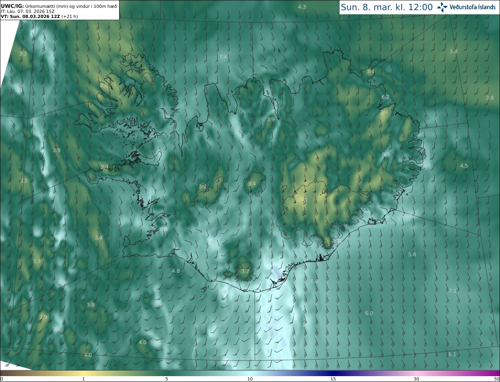This screenshot has height=382, width=500.
Task: Click the 'VT: Sun. 08.03.2026 12Z' line
Action: tap(40, 16)
